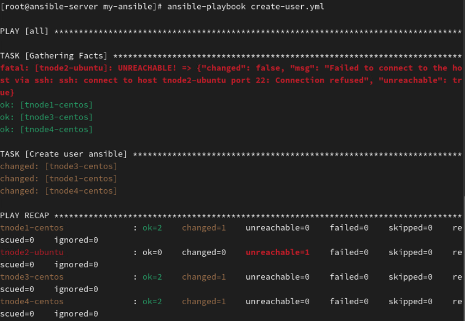Screen dimensions: 465x321
Task: Click changed=0 in the tnode2-ubuntu row
Action: pyautogui.click(x=204, y=252)
